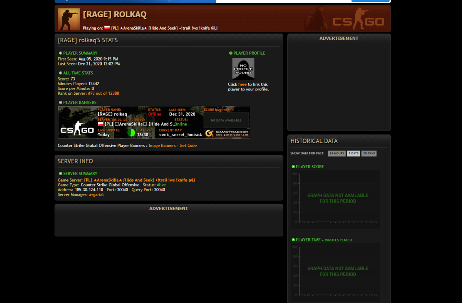462x303 pixels.
Task: Open Image Banners - Get Code link
Action: [x=172, y=146]
